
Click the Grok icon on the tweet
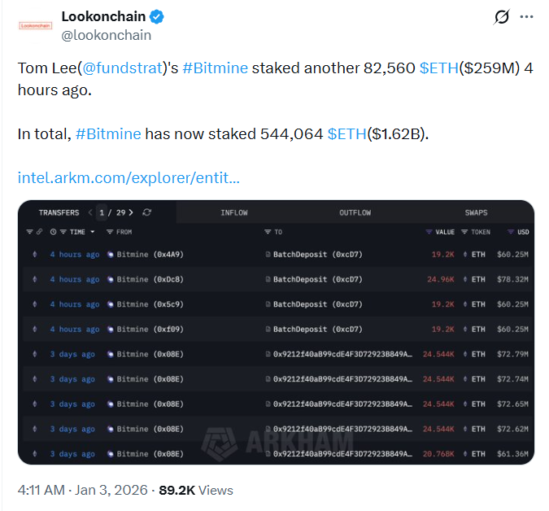[x=502, y=17]
